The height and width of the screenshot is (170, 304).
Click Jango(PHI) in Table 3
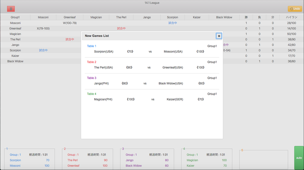tap(101, 83)
